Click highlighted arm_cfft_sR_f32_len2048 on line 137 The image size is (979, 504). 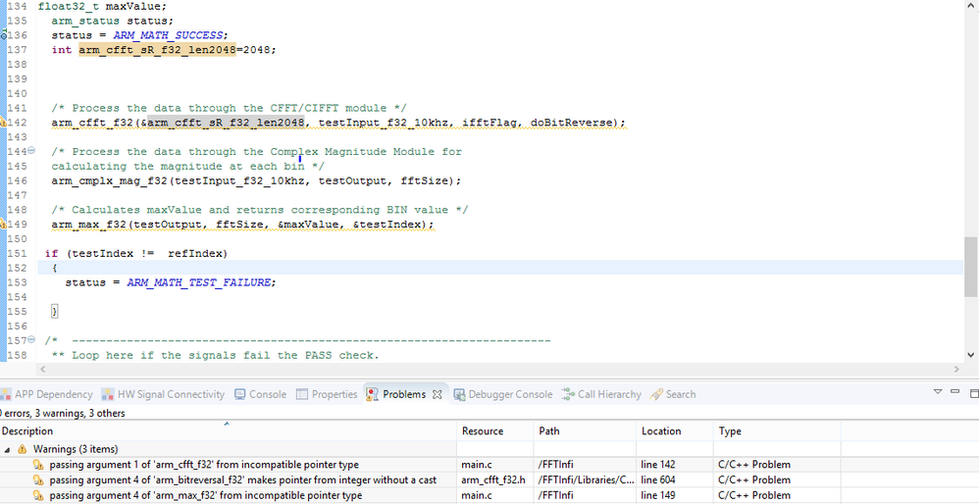pyautogui.click(x=157, y=49)
